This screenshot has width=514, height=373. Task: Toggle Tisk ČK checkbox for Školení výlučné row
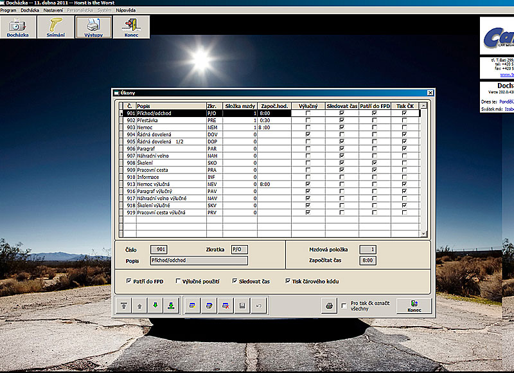[x=405, y=205]
